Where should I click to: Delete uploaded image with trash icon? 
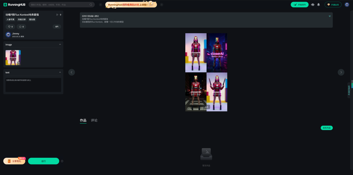pos(19,64)
